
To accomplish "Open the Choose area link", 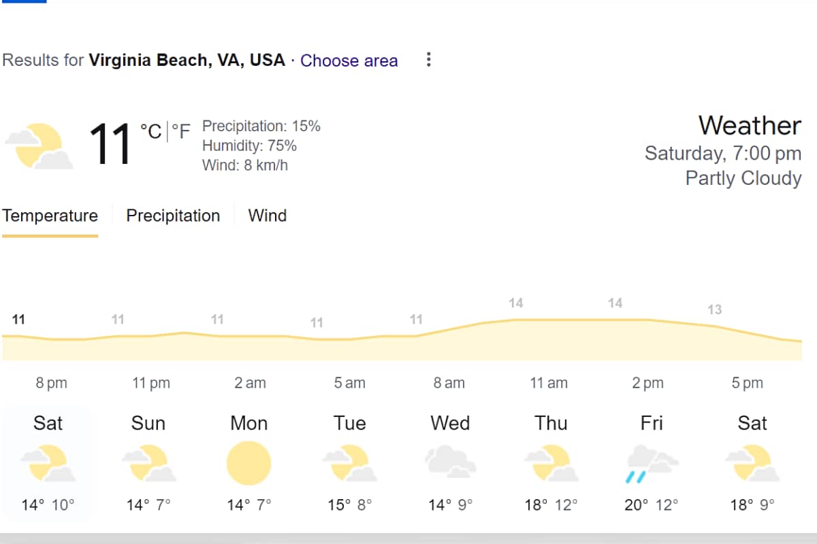I will point(349,61).
